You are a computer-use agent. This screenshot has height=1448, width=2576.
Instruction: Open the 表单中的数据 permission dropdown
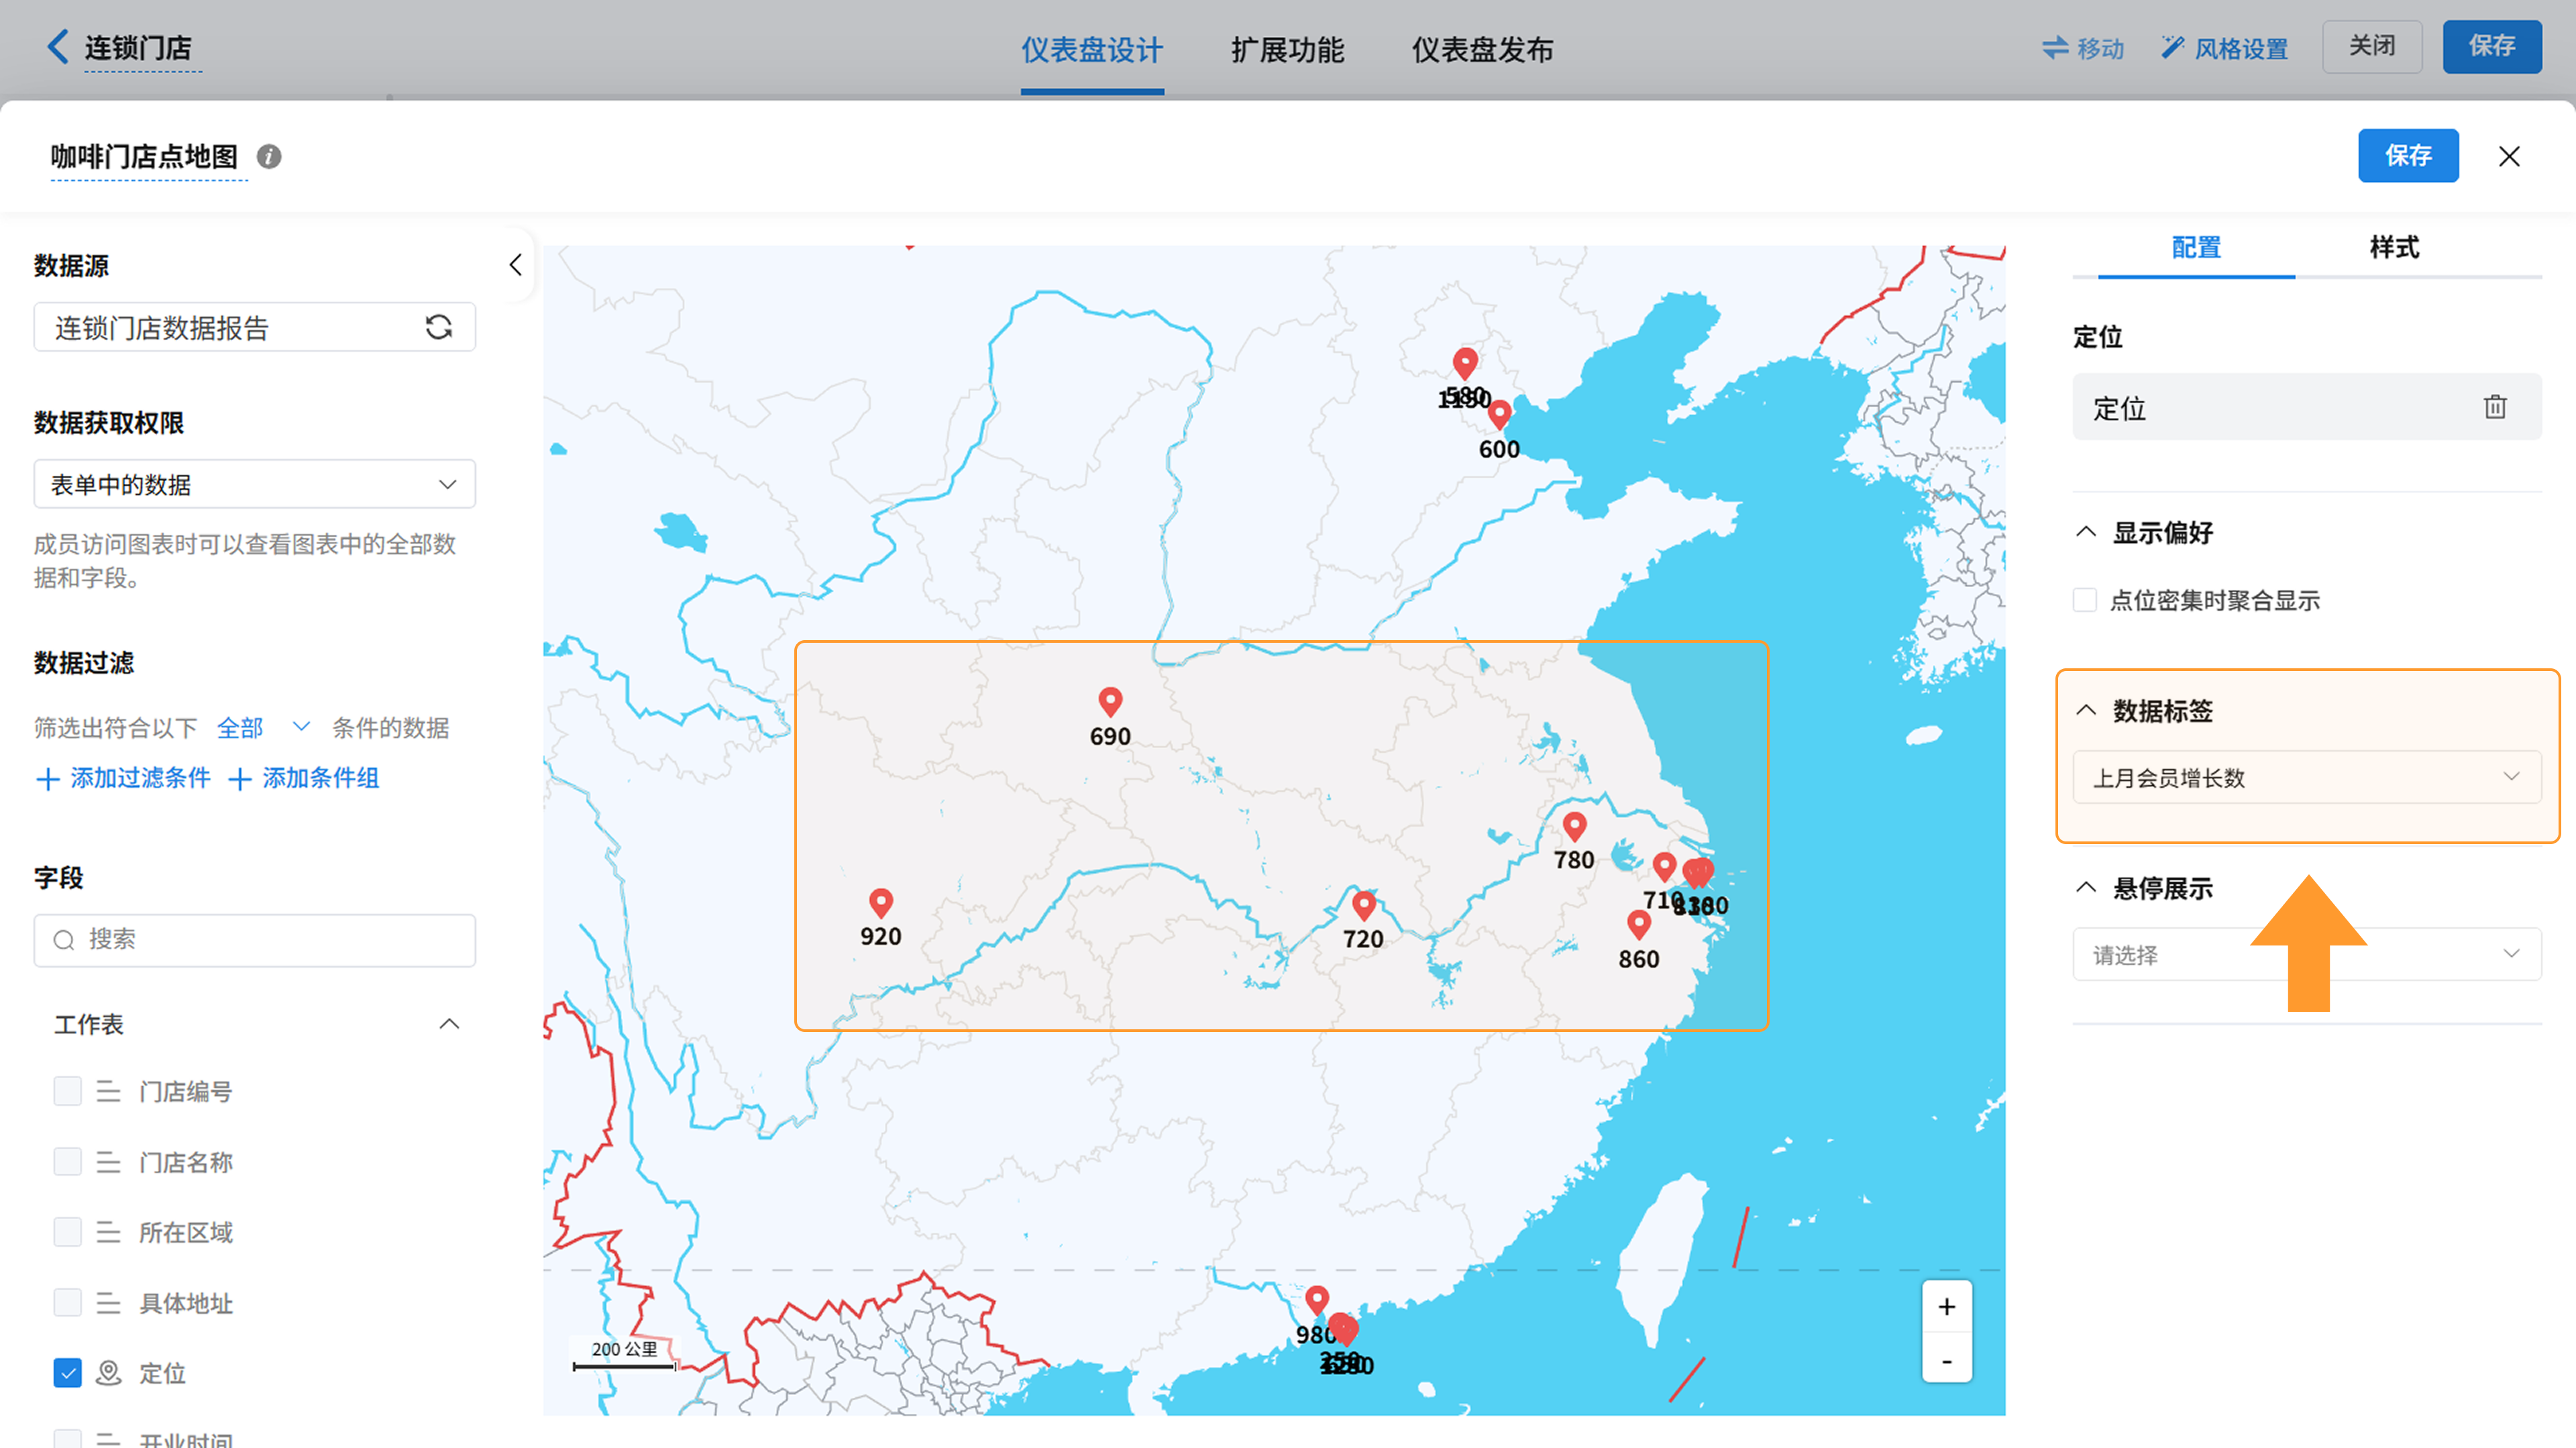pyautogui.click(x=254, y=485)
